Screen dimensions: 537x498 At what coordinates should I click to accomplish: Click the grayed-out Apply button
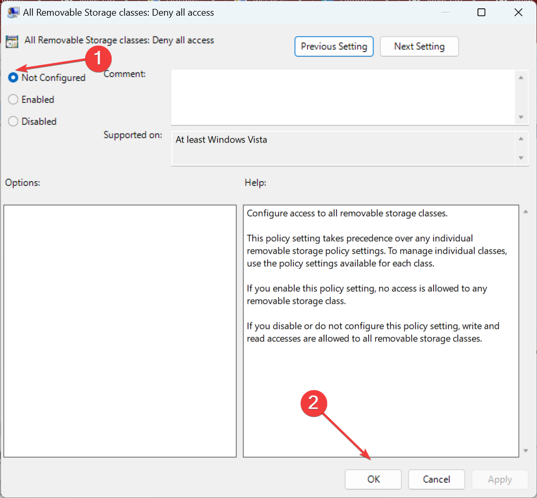tap(499, 479)
